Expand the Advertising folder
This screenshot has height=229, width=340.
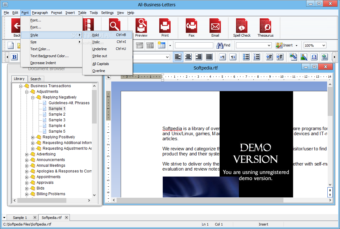pyautogui.click(x=27, y=154)
